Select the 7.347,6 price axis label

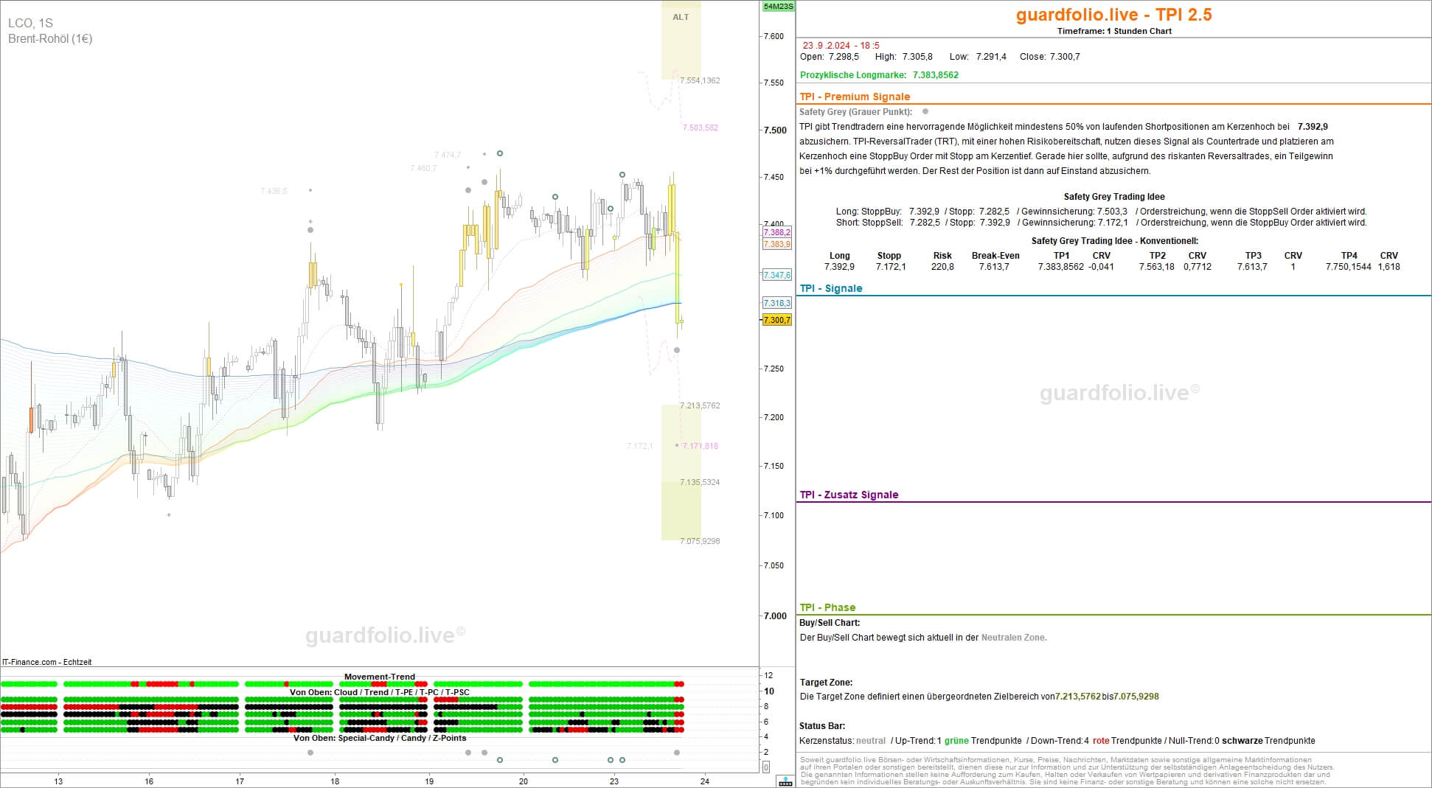pyautogui.click(x=777, y=275)
